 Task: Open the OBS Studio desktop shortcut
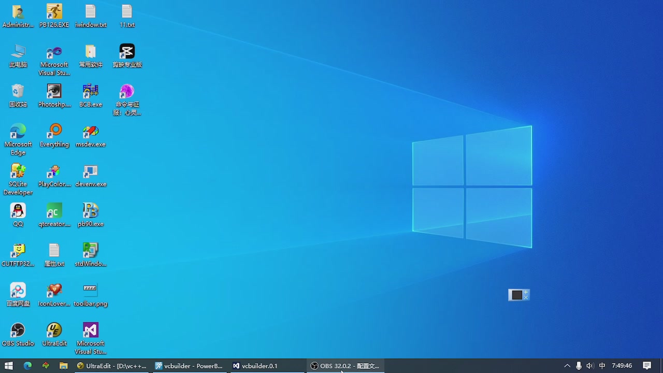pyautogui.click(x=18, y=331)
